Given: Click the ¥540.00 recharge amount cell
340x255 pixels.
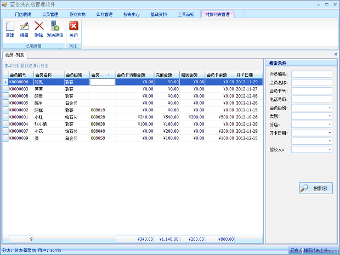Looking at the screenshot, I should tap(167, 117).
